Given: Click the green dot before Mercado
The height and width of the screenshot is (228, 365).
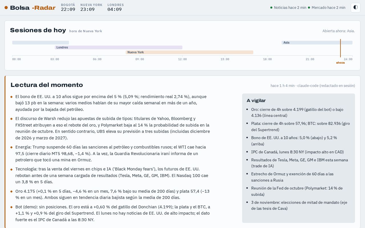Looking at the screenshot, I should coord(309,8).
